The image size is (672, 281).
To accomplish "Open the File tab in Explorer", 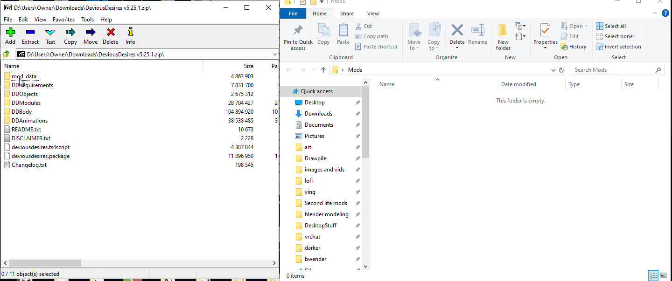I will 293,14.
